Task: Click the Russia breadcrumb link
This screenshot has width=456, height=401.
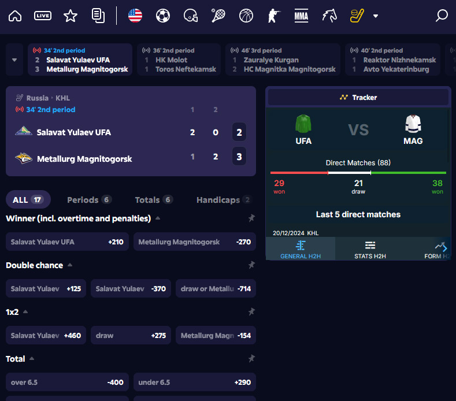Action: (x=37, y=98)
